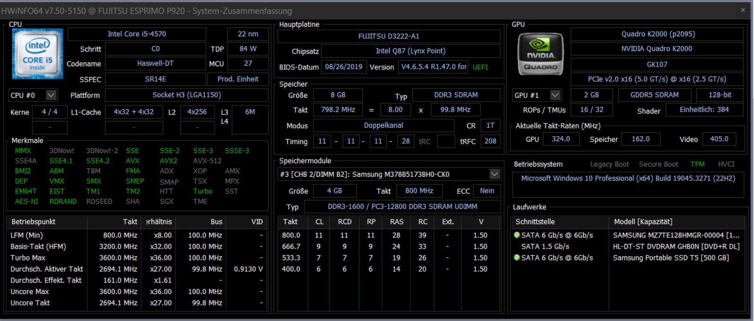
Task: Click the Intel Core i5-4570 name field
Action: click(137, 34)
